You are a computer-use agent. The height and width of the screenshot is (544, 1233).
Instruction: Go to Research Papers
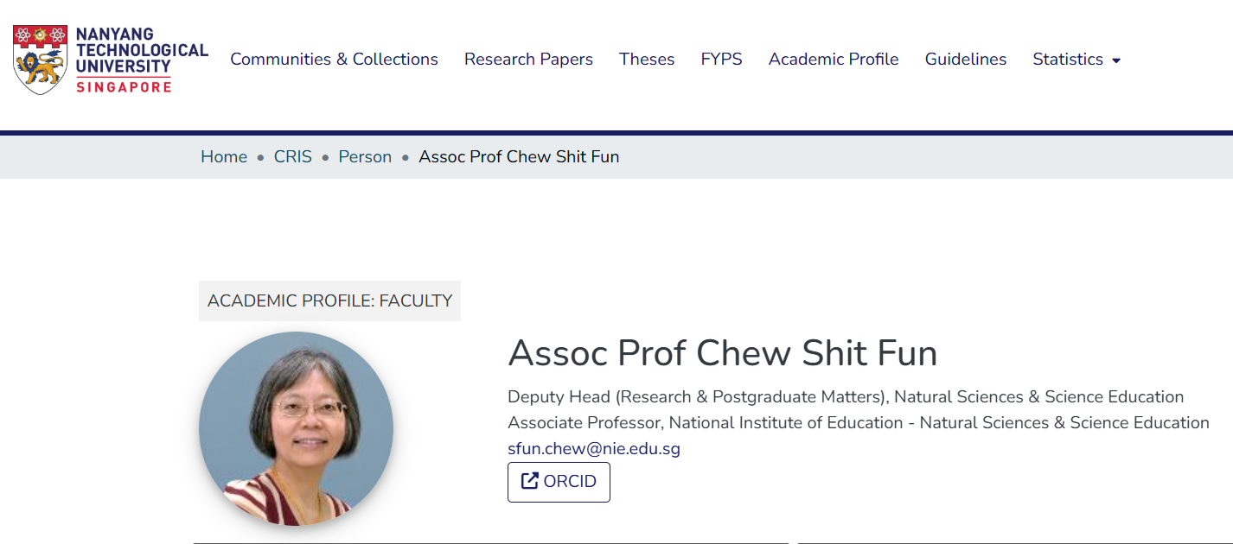tap(528, 60)
